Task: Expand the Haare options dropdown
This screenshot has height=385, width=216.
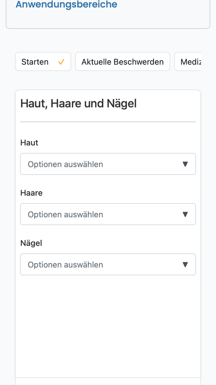Action: point(108,214)
